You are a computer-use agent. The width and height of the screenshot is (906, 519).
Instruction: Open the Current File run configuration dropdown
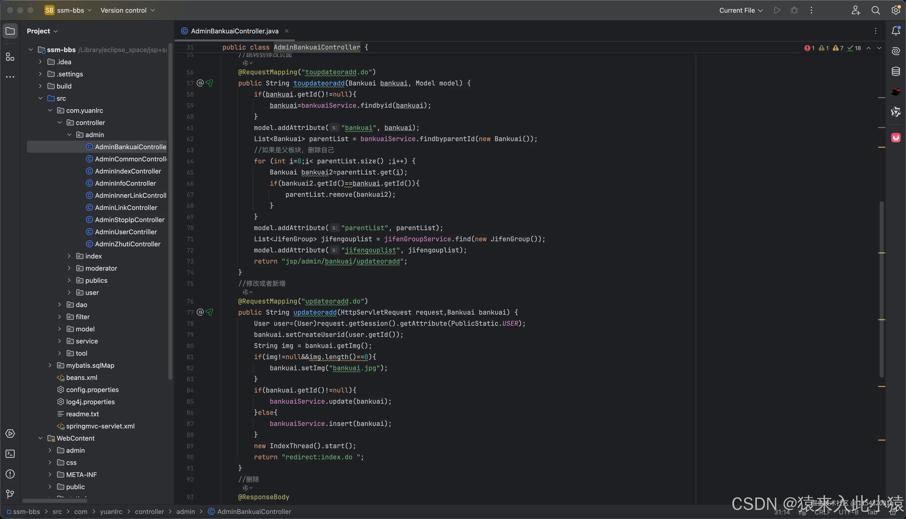point(741,10)
